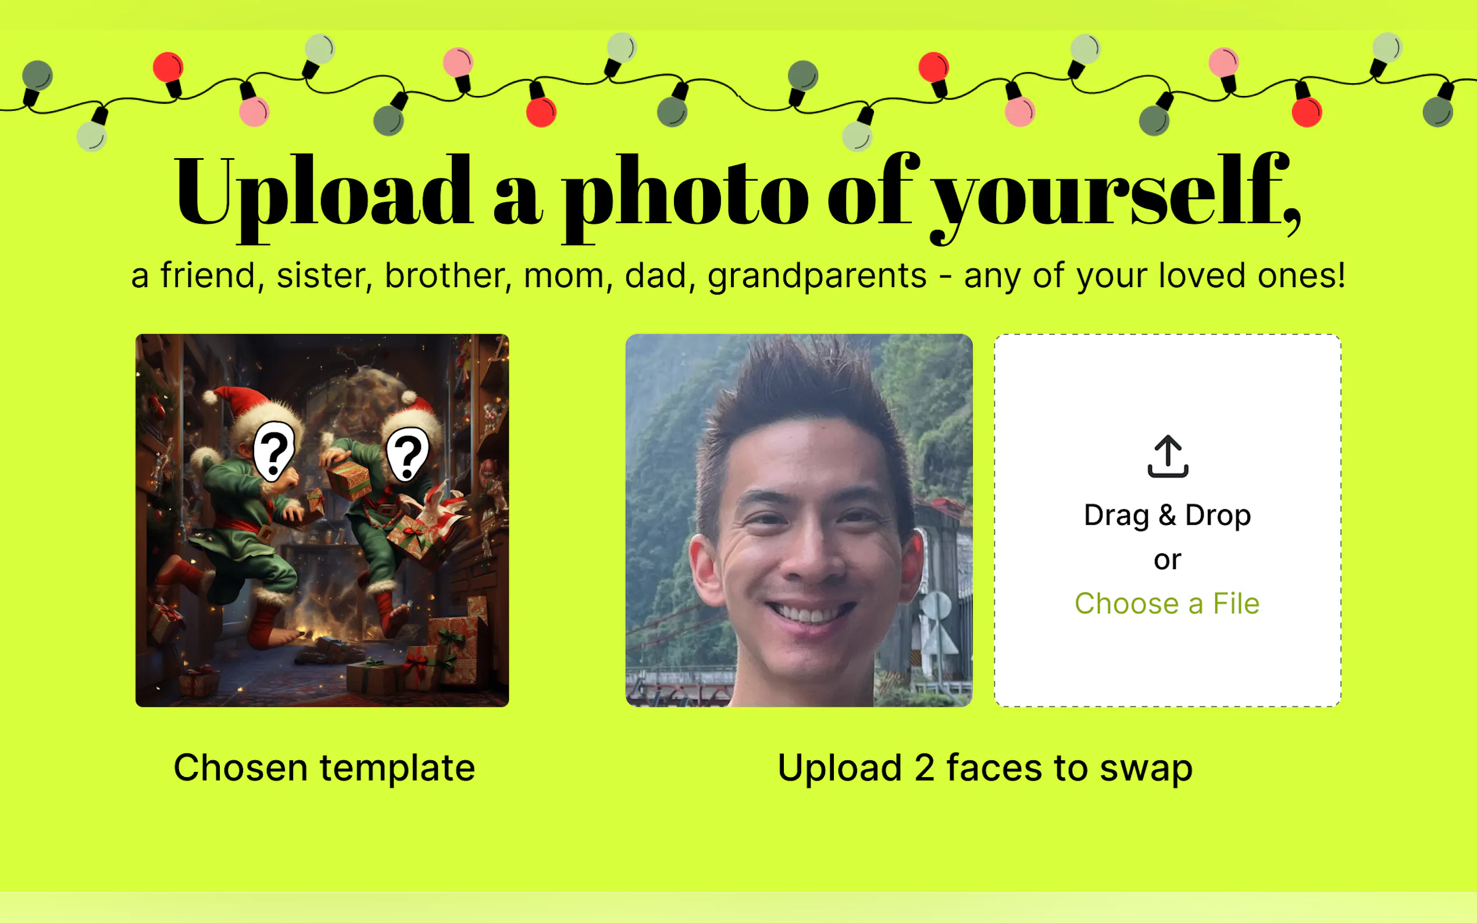Click the left elf question-mark face
Image resolution: width=1477 pixels, height=923 pixels.
click(x=274, y=452)
